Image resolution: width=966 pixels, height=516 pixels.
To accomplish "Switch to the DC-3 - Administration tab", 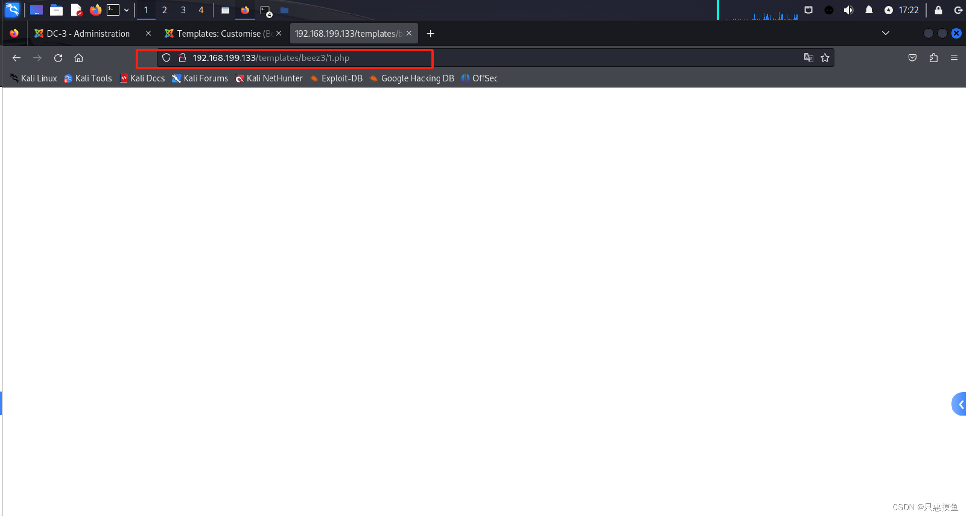I will pyautogui.click(x=88, y=33).
